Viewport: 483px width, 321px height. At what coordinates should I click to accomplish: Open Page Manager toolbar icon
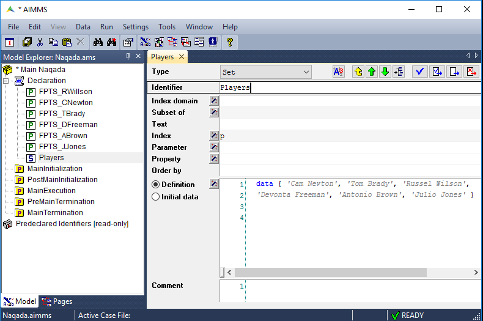click(172, 42)
